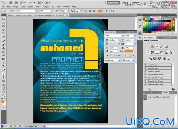This screenshot has height=129, width=178.
Task: Left align text in options bar
Action: point(87,11)
